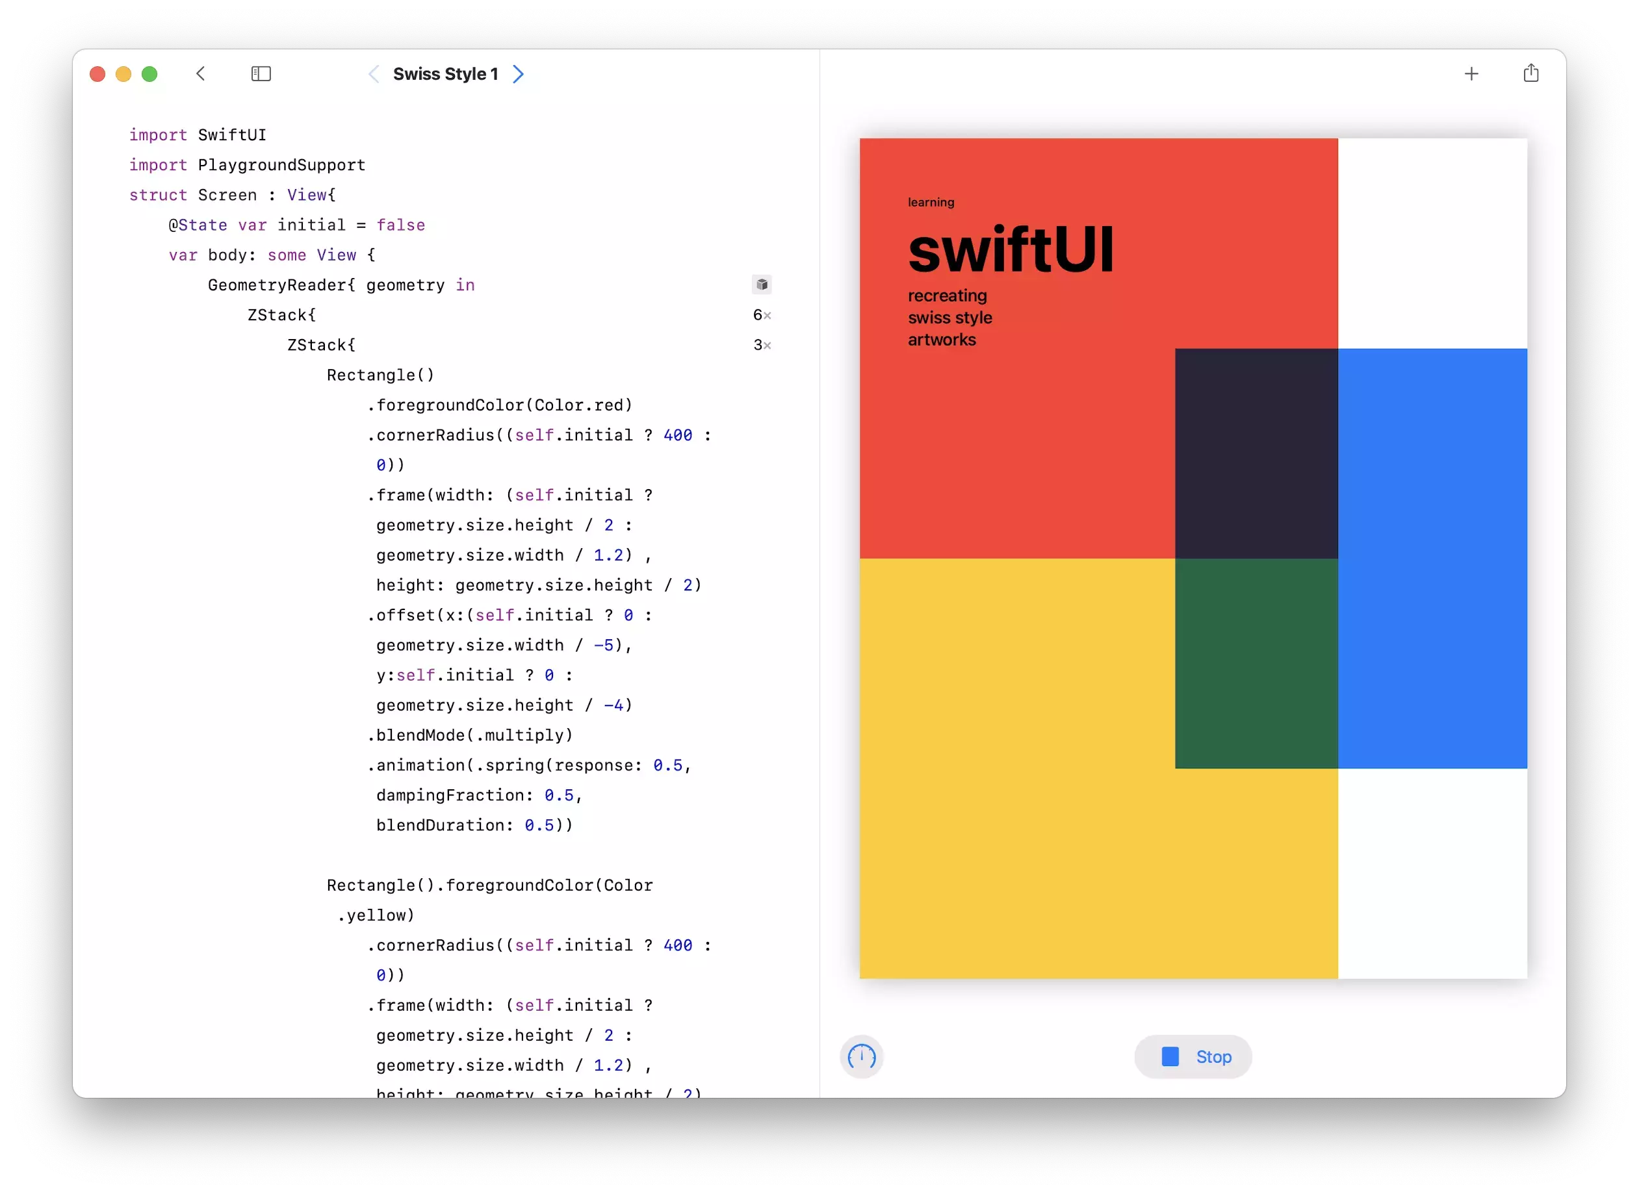The height and width of the screenshot is (1194, 1639).
Task: Click the red window close button
Action: (97, 73)
